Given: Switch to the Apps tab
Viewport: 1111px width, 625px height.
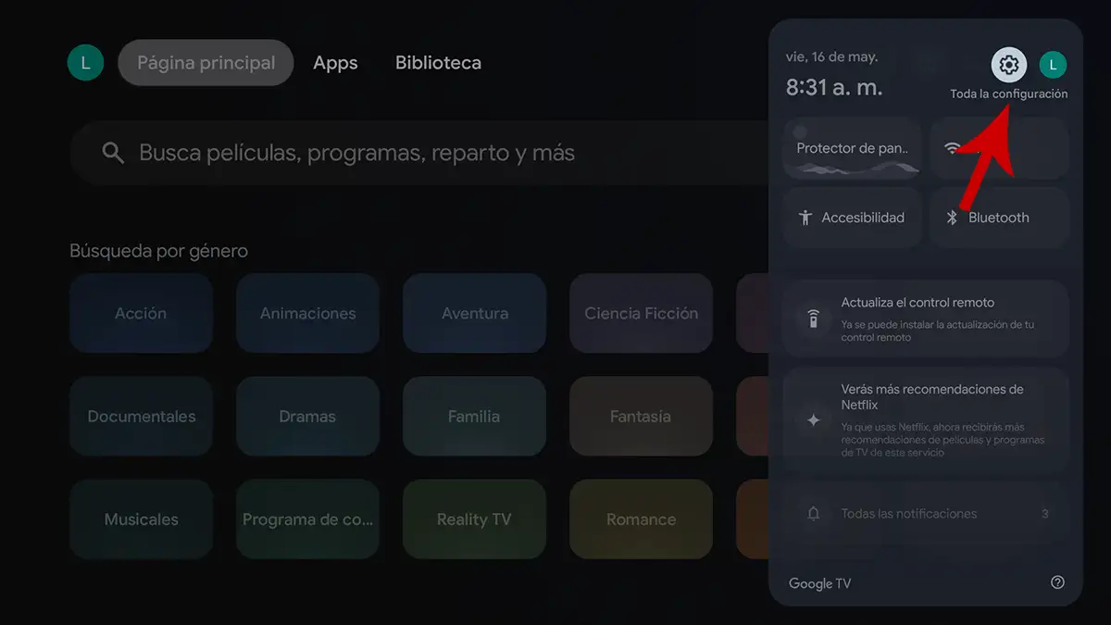Looking at the screenshot, I should [335, 62].
